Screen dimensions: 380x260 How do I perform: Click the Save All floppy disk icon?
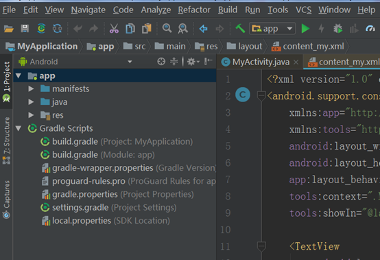pyautogui.click(x=25, y=29)
